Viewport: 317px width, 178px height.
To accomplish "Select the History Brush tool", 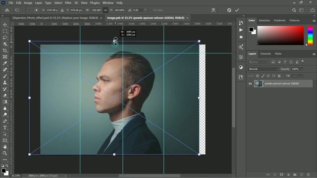I will [x=5, y=89].
